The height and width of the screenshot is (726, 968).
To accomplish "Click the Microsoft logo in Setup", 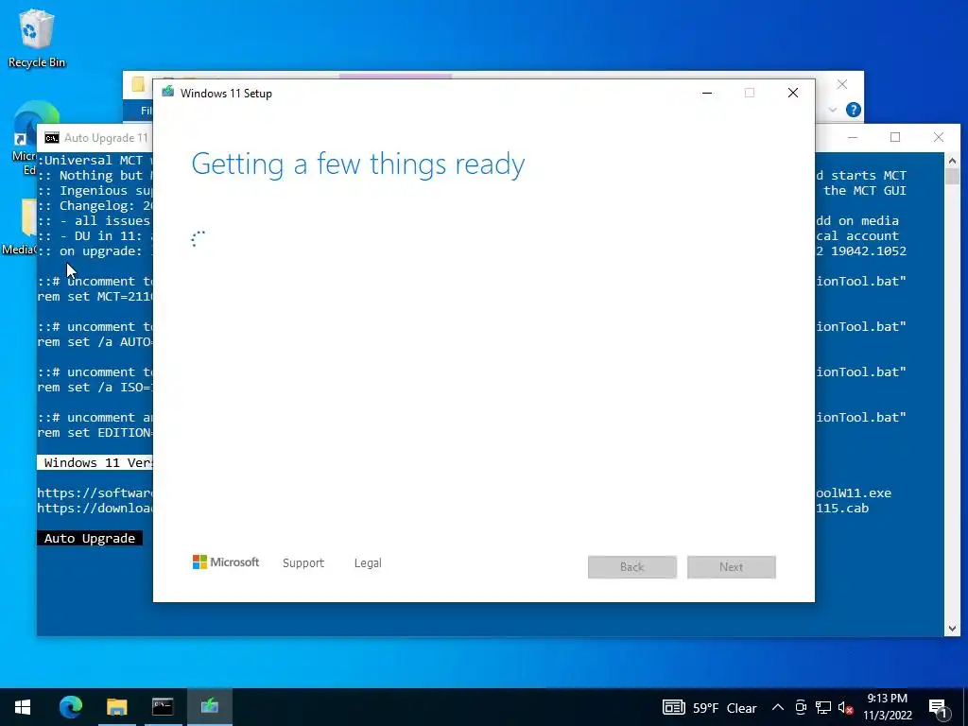I will point(226,562).
